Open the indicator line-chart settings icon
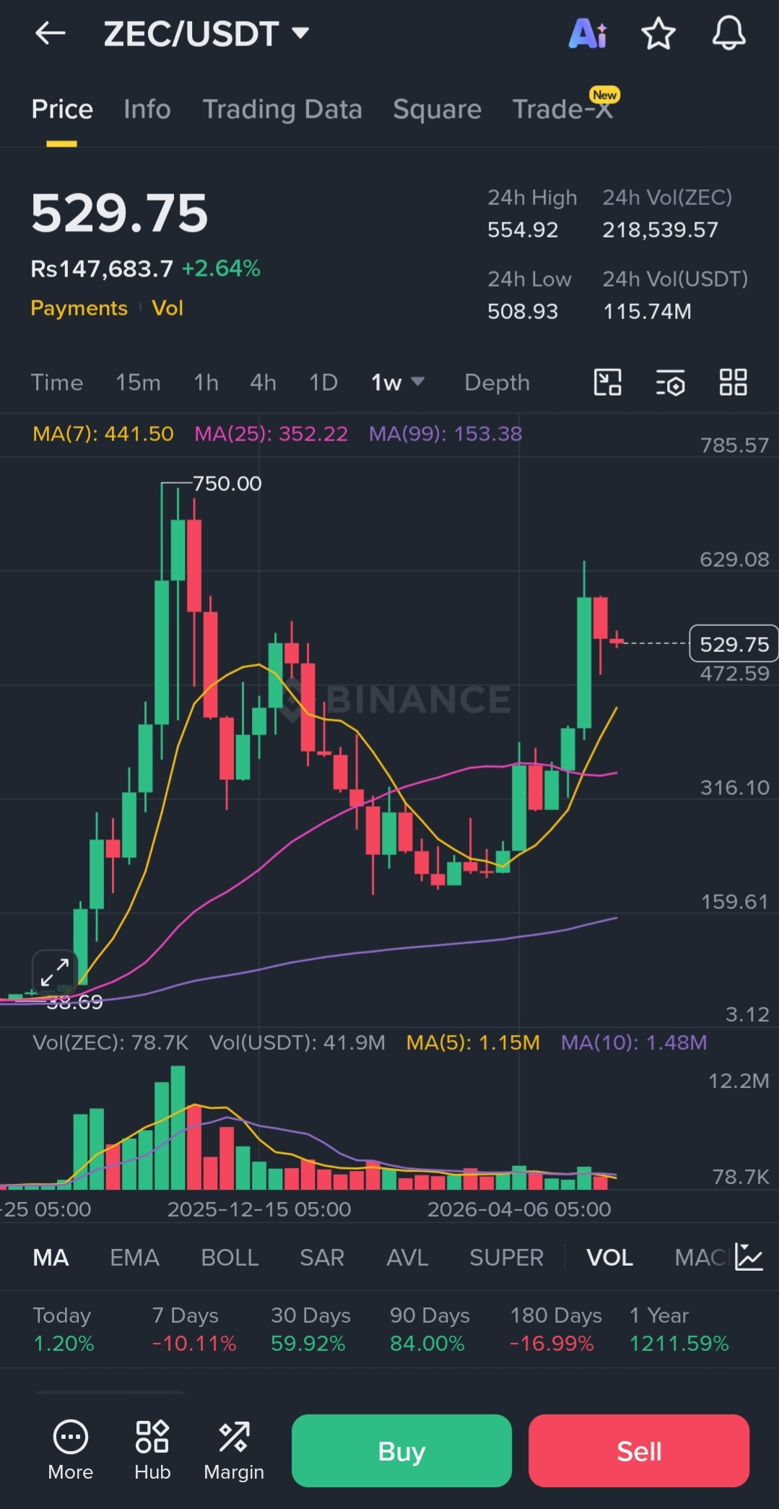Screen dimensions: 779x1509 click(749, 1257)
